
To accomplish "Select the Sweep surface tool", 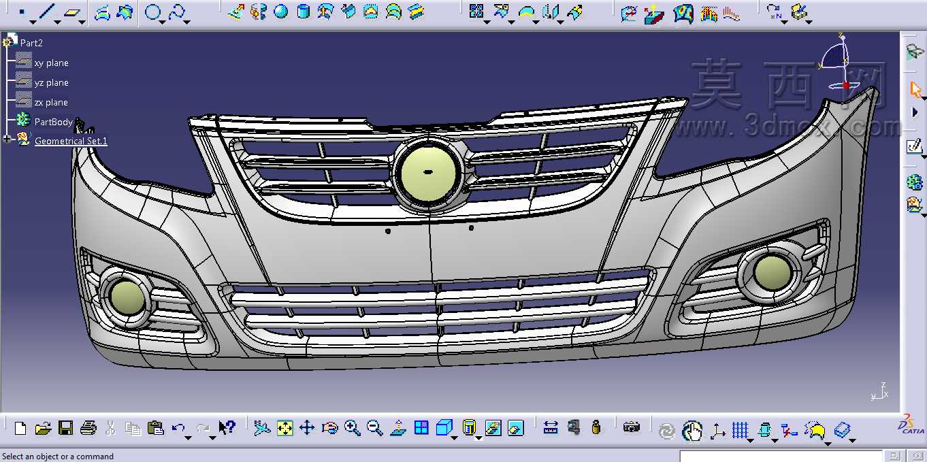I will [348, 12].
